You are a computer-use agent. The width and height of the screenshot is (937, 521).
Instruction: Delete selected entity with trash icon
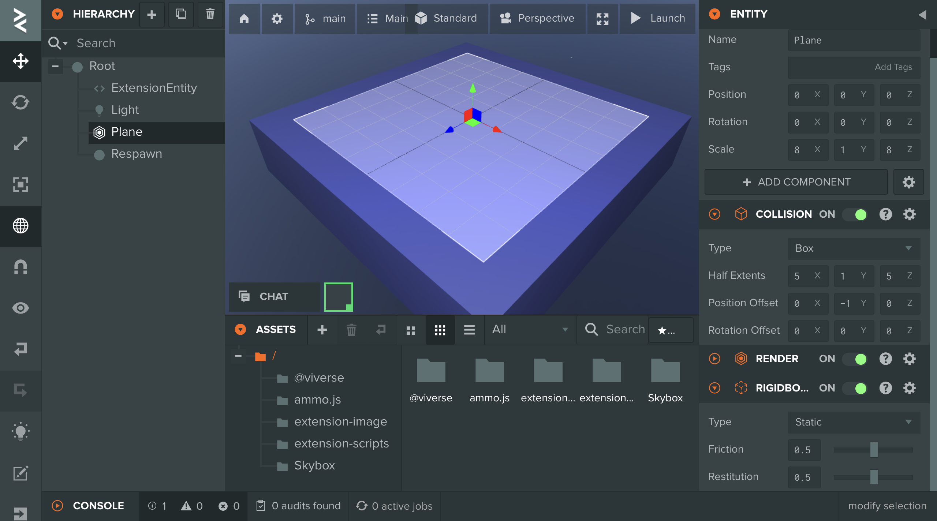(210, 15)
